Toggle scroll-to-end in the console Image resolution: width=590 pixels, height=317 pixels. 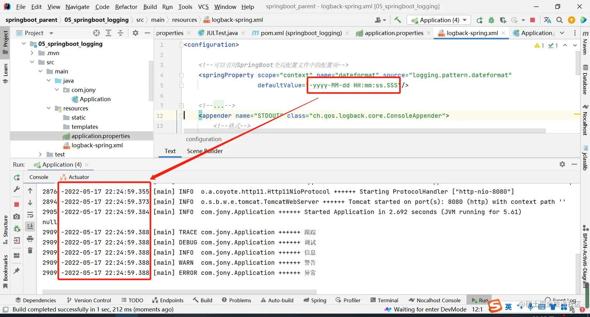pos(30,226)
